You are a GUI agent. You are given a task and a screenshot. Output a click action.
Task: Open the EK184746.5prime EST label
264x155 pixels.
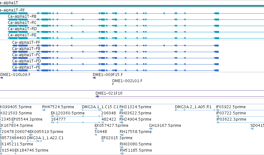31,150
